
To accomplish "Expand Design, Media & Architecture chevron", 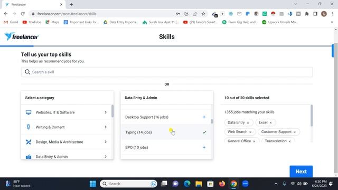I will [106, 142].
